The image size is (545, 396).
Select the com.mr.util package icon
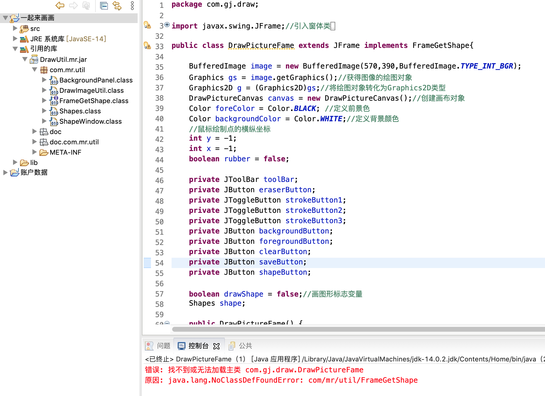(x=44, y=70)
